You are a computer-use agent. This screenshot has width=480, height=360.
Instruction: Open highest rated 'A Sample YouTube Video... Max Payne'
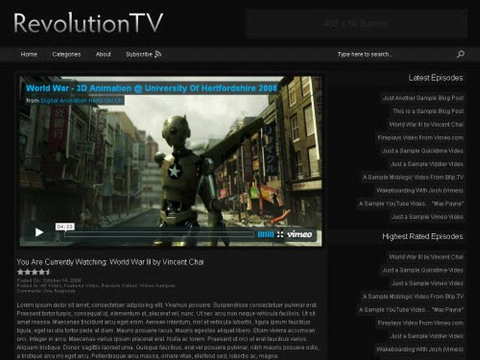(x=411, y=310)
